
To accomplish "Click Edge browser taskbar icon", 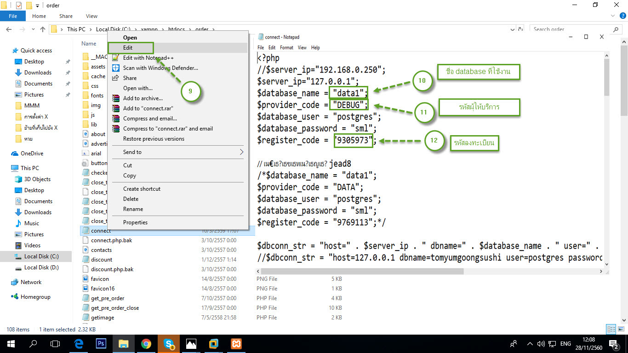I will pos(78,343).
